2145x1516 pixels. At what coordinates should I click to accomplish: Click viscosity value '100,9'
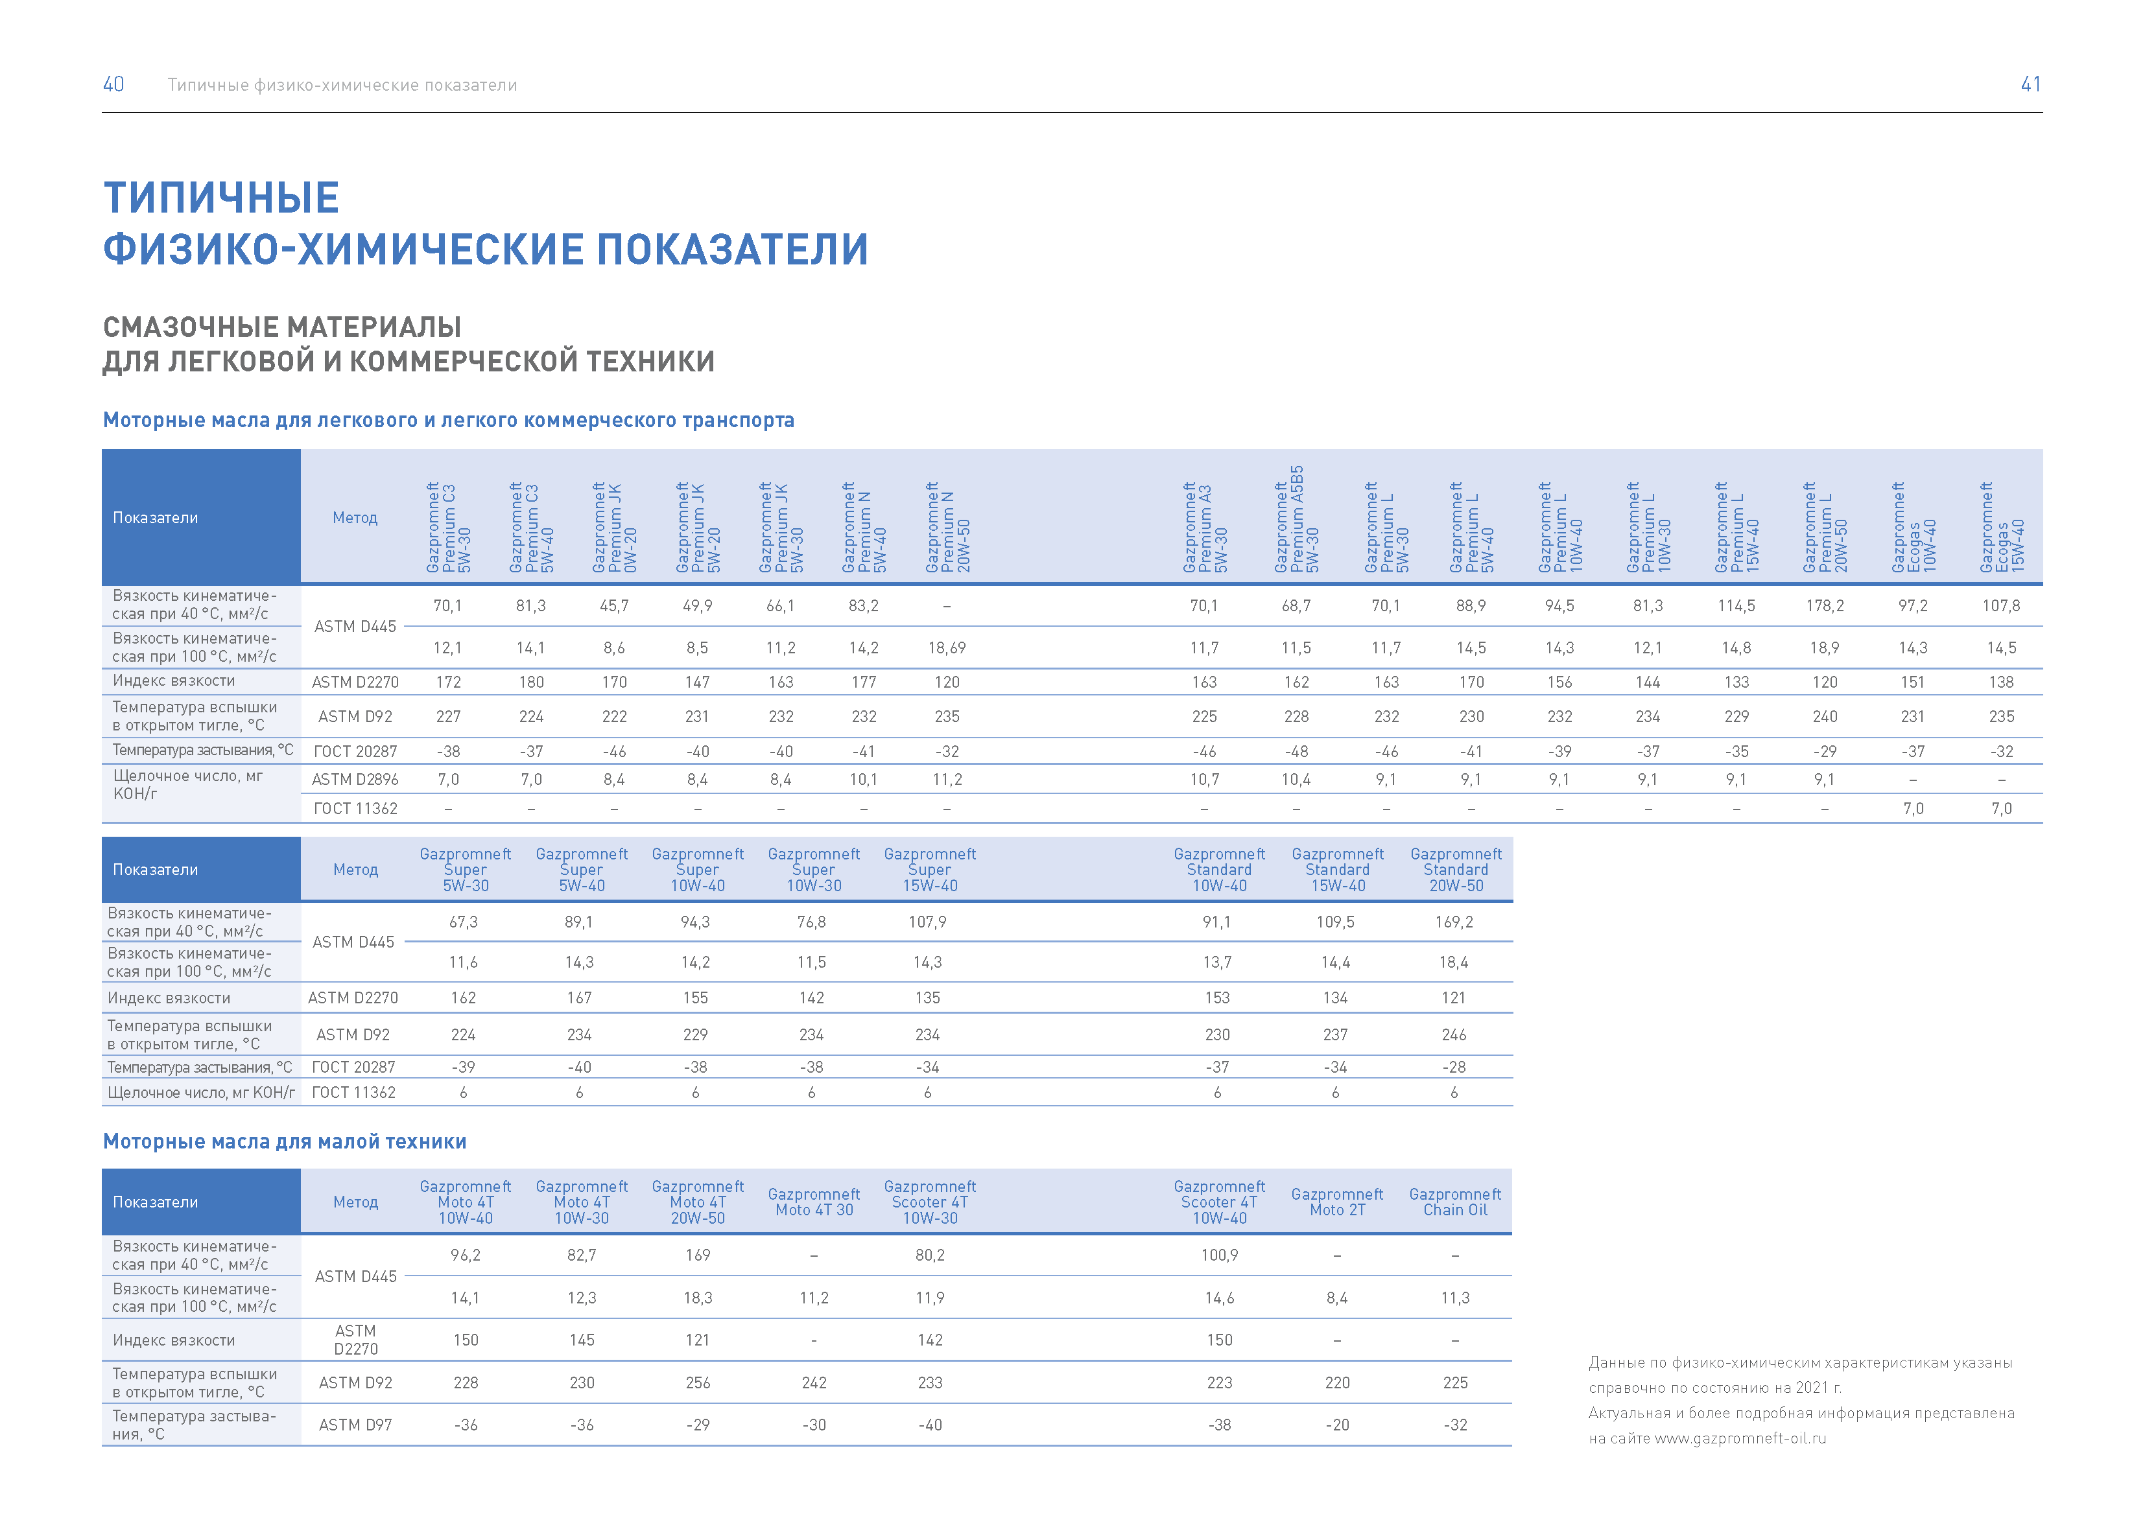1219,1255
